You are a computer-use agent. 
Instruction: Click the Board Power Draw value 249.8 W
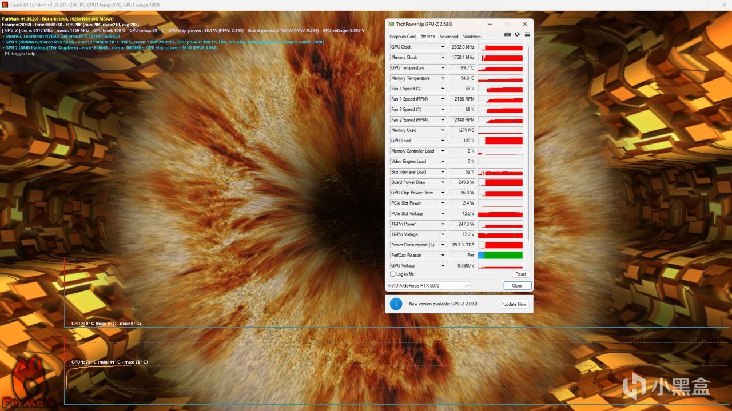462,182
